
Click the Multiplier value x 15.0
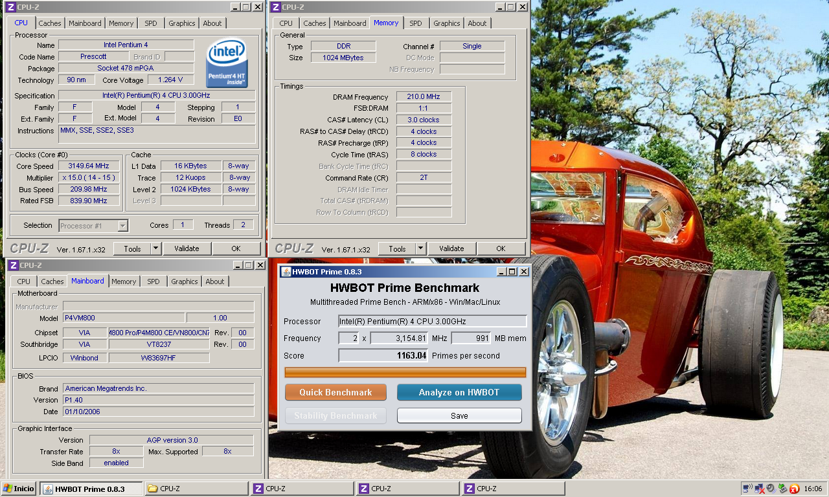click(x=89, y=177)
